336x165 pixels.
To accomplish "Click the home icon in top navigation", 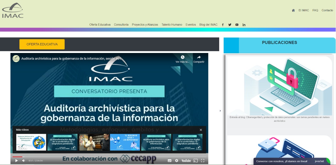I will [293, 10].
